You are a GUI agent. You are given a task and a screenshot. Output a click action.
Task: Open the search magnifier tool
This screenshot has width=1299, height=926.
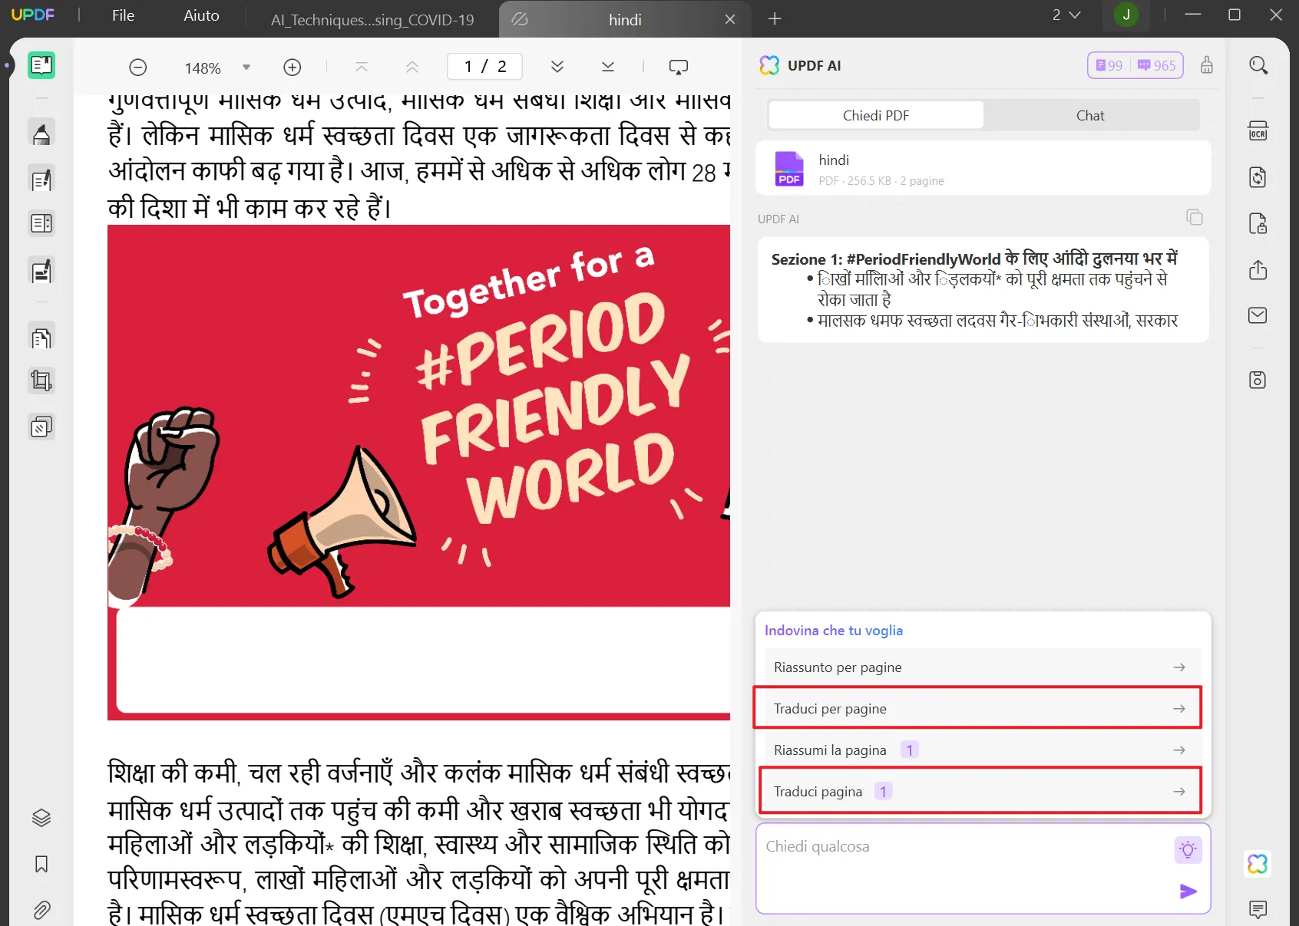tap(1258, 65)
